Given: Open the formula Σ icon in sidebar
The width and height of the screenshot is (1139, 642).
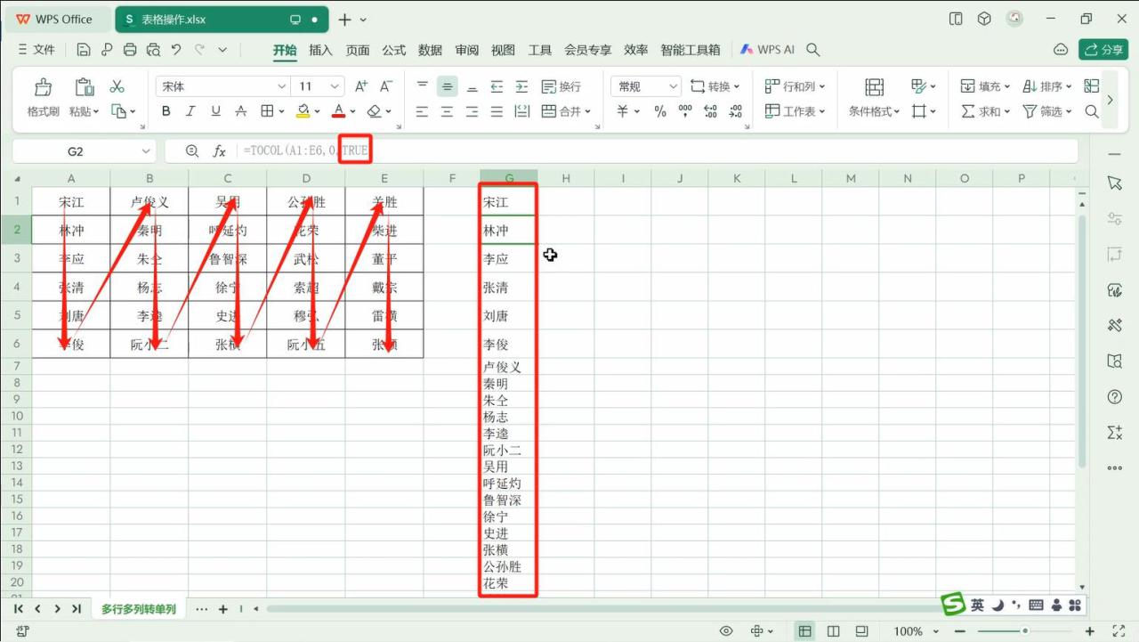Looking at the screenshot, I should click(1115, 432).
